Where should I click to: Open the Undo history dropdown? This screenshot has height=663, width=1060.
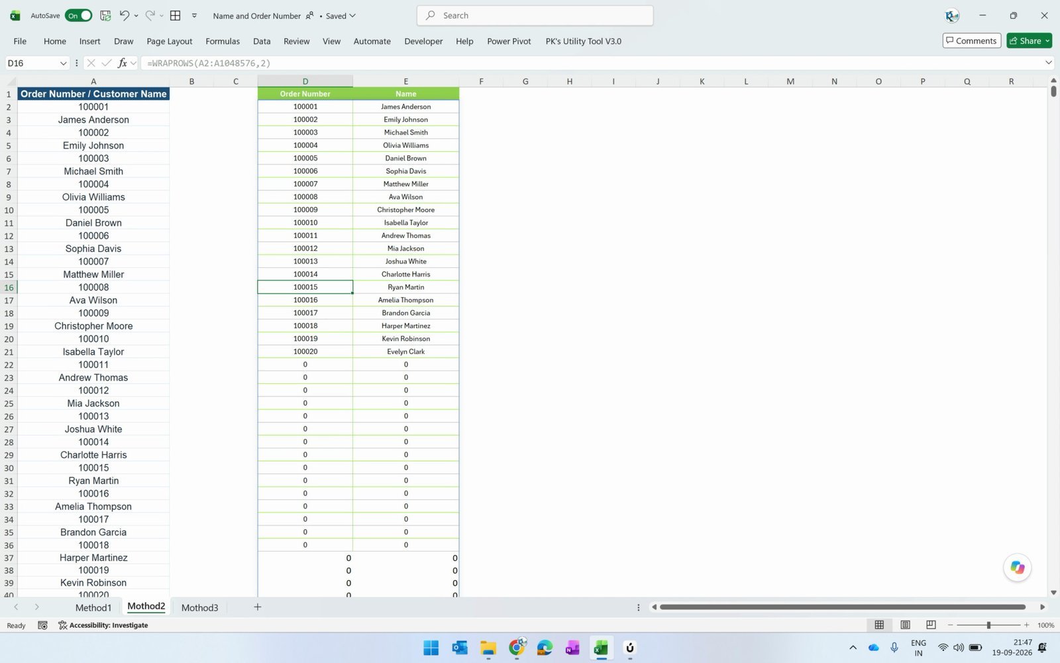pyautogui.click(x=136, y=16)
